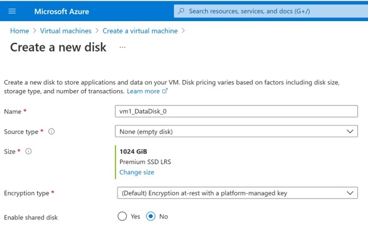This screenshot has width=368, height=226.
Task: Open the Learn more link
Action: [143, 91]
